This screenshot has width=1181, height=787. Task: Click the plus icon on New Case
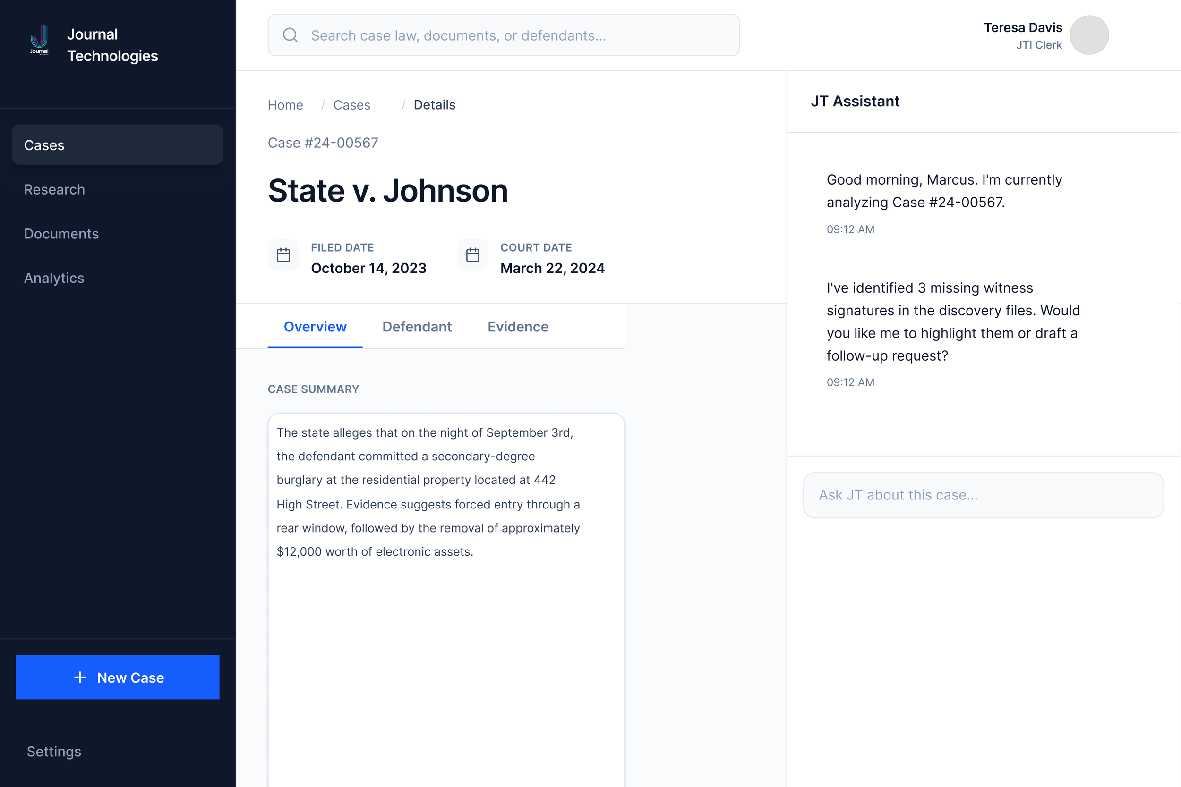tap(80, 677)
